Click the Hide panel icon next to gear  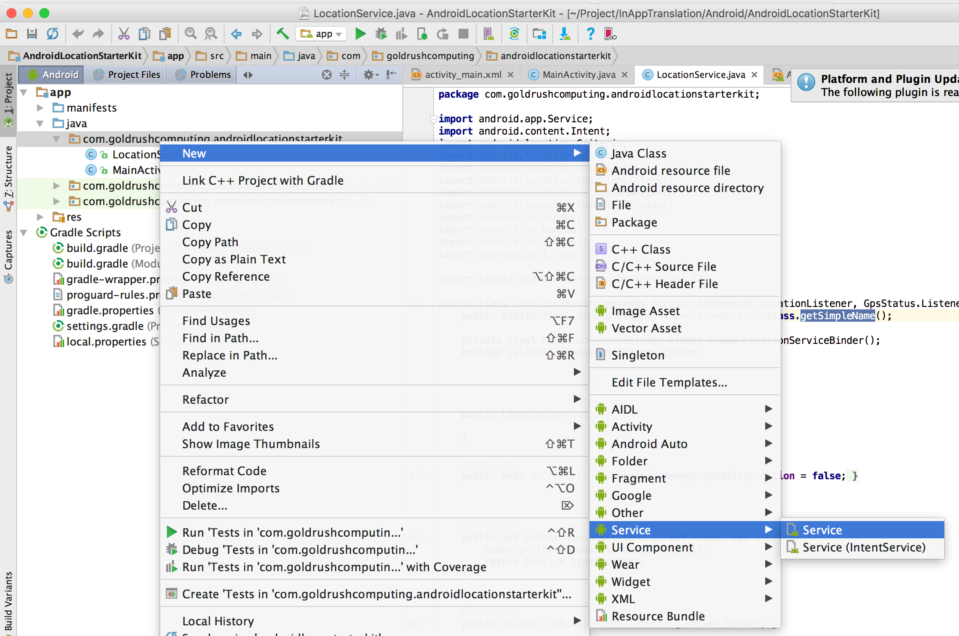click(x=391, y=75)
